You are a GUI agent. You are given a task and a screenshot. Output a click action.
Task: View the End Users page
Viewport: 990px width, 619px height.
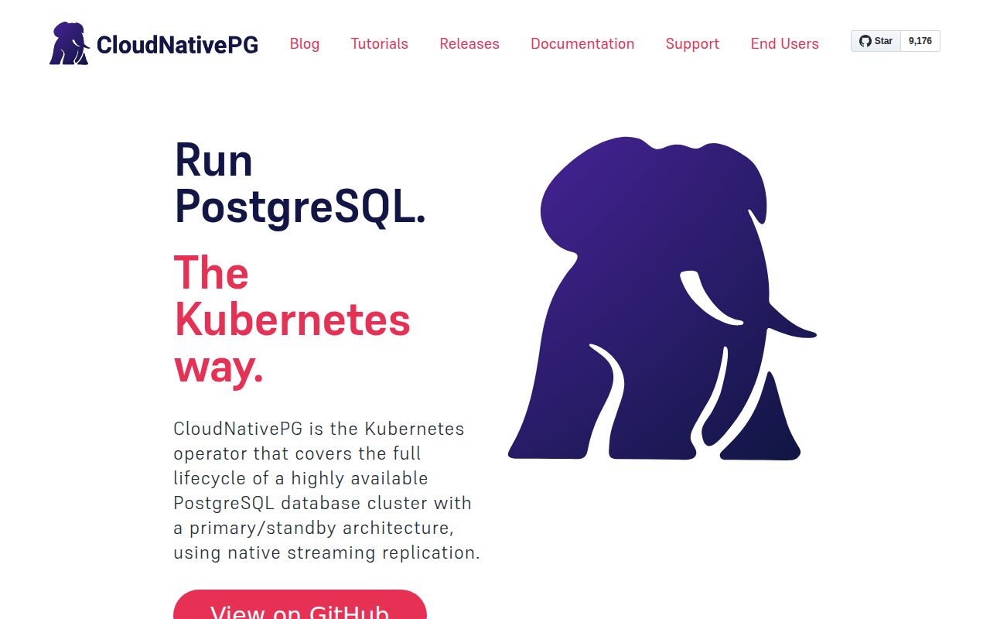click(784, 44)
